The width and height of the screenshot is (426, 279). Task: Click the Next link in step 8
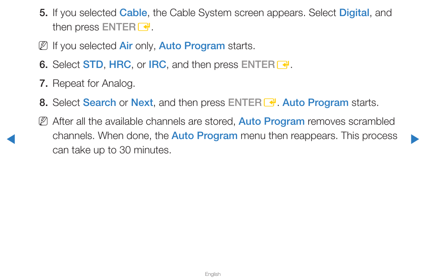pyautogui.click(x=142, y=102)
